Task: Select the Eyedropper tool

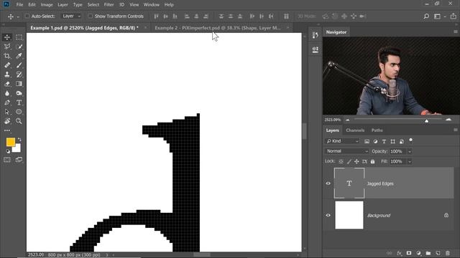Action: 19,56
